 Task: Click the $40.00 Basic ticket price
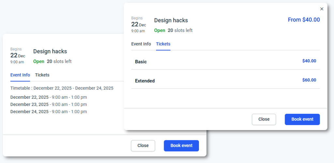point(309,61)
